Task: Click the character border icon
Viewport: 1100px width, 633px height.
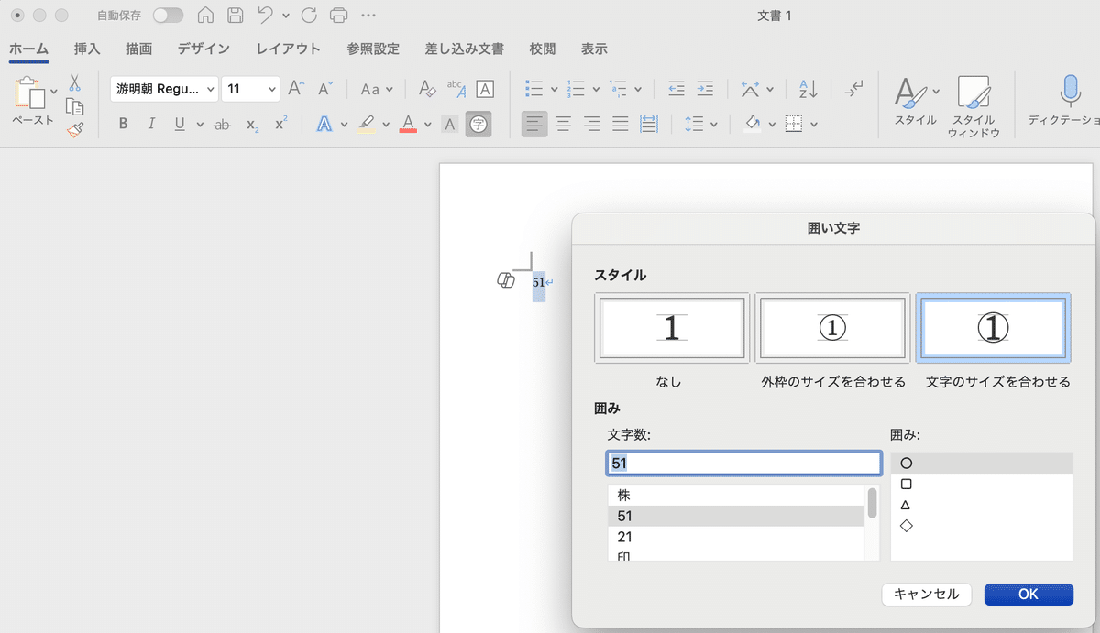Action: [485, 89]
